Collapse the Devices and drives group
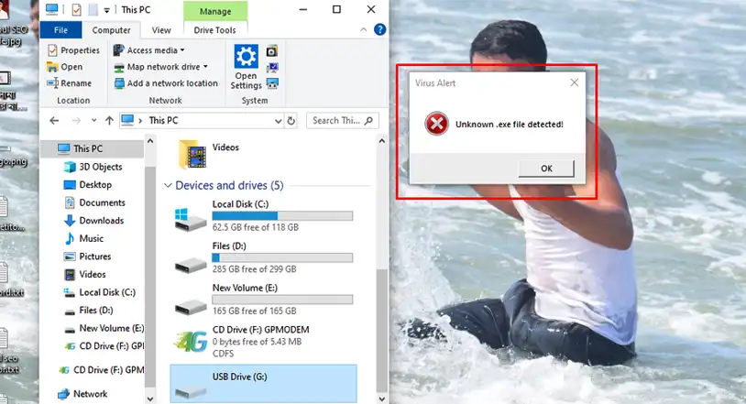 pyautogui.click(x=168, y=185)
